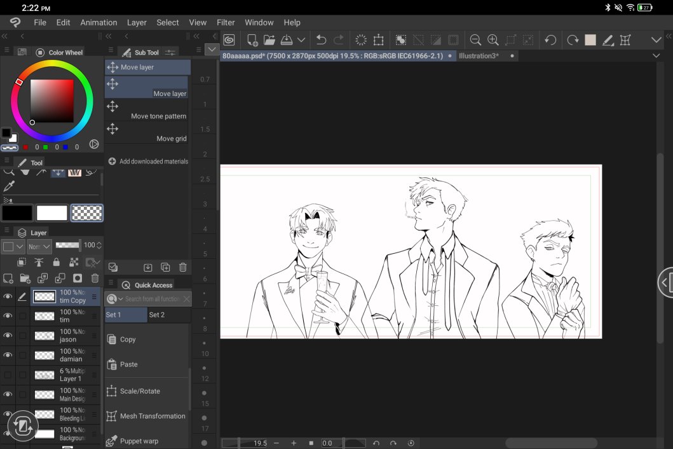Switch to the Illustration3 canvas tab
The image size is (673, 449).
[479, 56]
